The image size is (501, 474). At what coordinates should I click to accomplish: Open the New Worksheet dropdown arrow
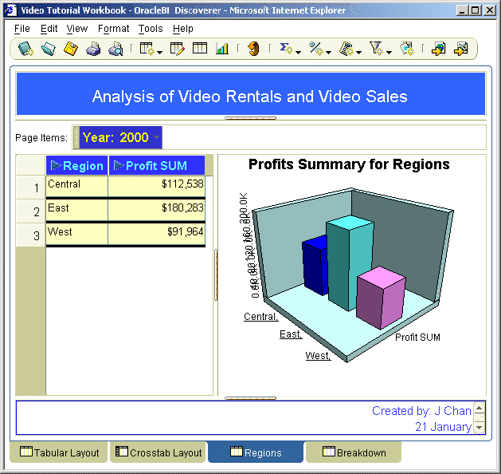tap(160, 52)
